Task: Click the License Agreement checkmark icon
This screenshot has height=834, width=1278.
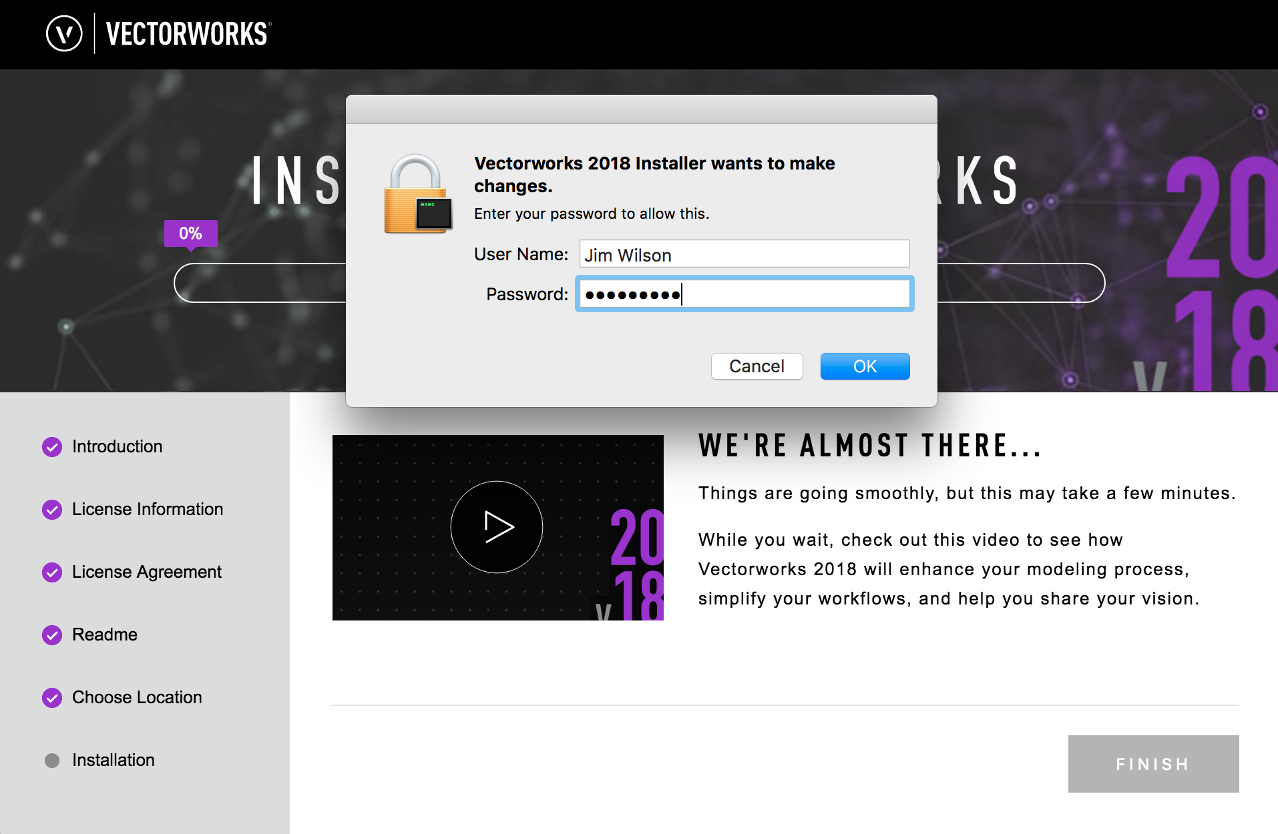Action: [x=52, y=572]
